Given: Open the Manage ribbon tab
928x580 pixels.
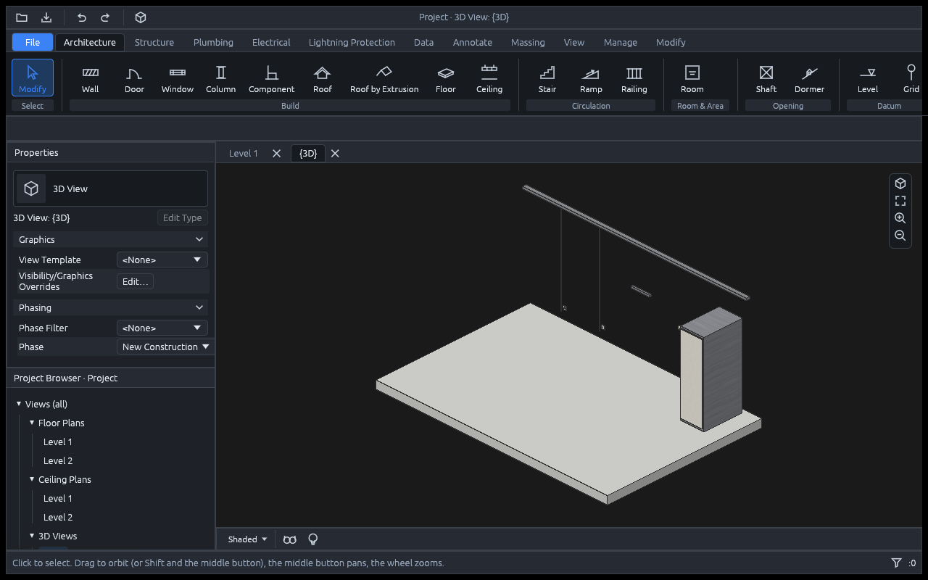Looking at the screenshot, I should pyautogui.click(x=621, y=42).
